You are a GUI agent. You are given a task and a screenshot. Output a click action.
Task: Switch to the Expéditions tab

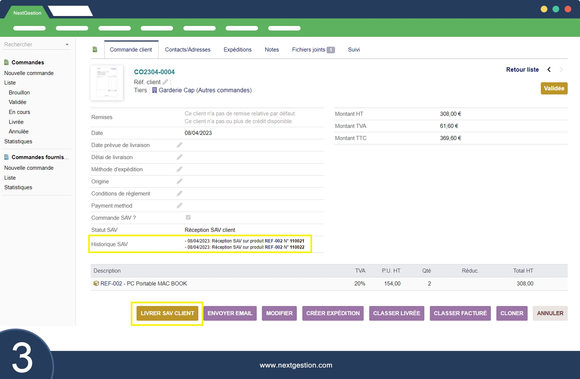click(237, 50)
